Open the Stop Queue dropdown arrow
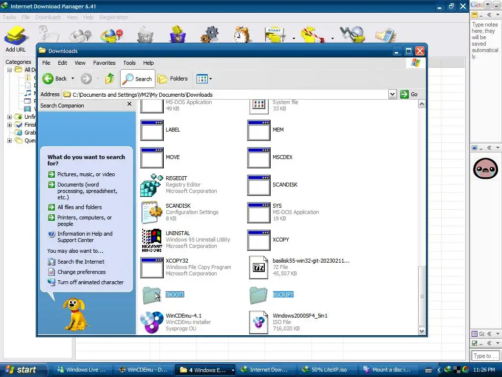 coord(332,38)
